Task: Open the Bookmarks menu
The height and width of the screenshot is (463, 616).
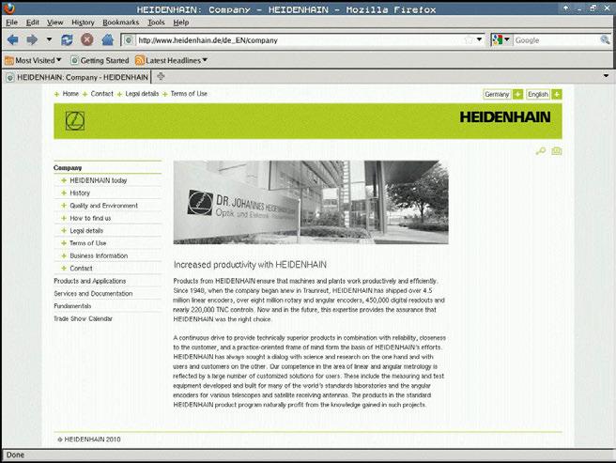Action: click(120, 23)
